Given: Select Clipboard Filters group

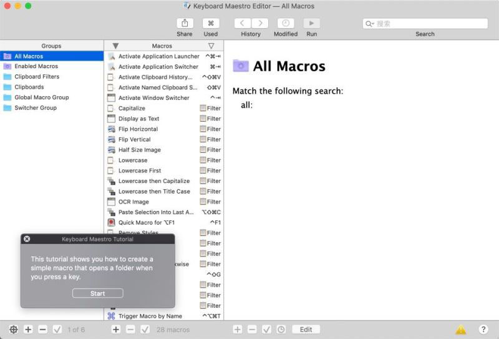Looking at the screenshot, I should click(x=52, y=77).
